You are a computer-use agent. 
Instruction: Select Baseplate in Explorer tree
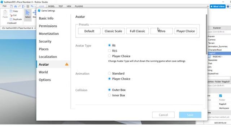click(x=213, y=60)
